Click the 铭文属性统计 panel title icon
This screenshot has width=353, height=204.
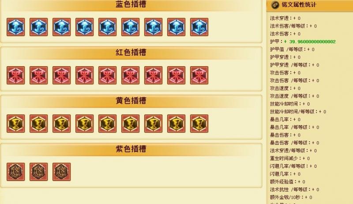point(275,5)
